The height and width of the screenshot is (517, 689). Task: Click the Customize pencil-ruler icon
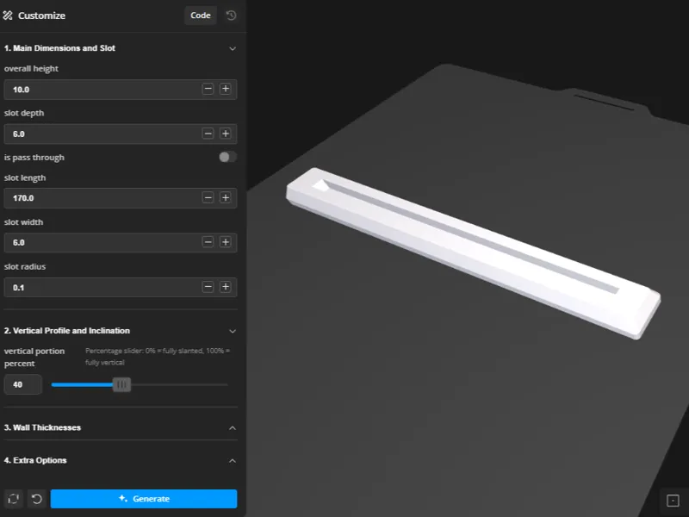pyautogui.click(x=8, y=16)
